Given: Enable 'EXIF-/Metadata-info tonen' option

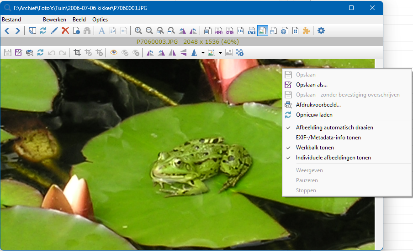Looking at the screenshot, I should tap(328, 138).
